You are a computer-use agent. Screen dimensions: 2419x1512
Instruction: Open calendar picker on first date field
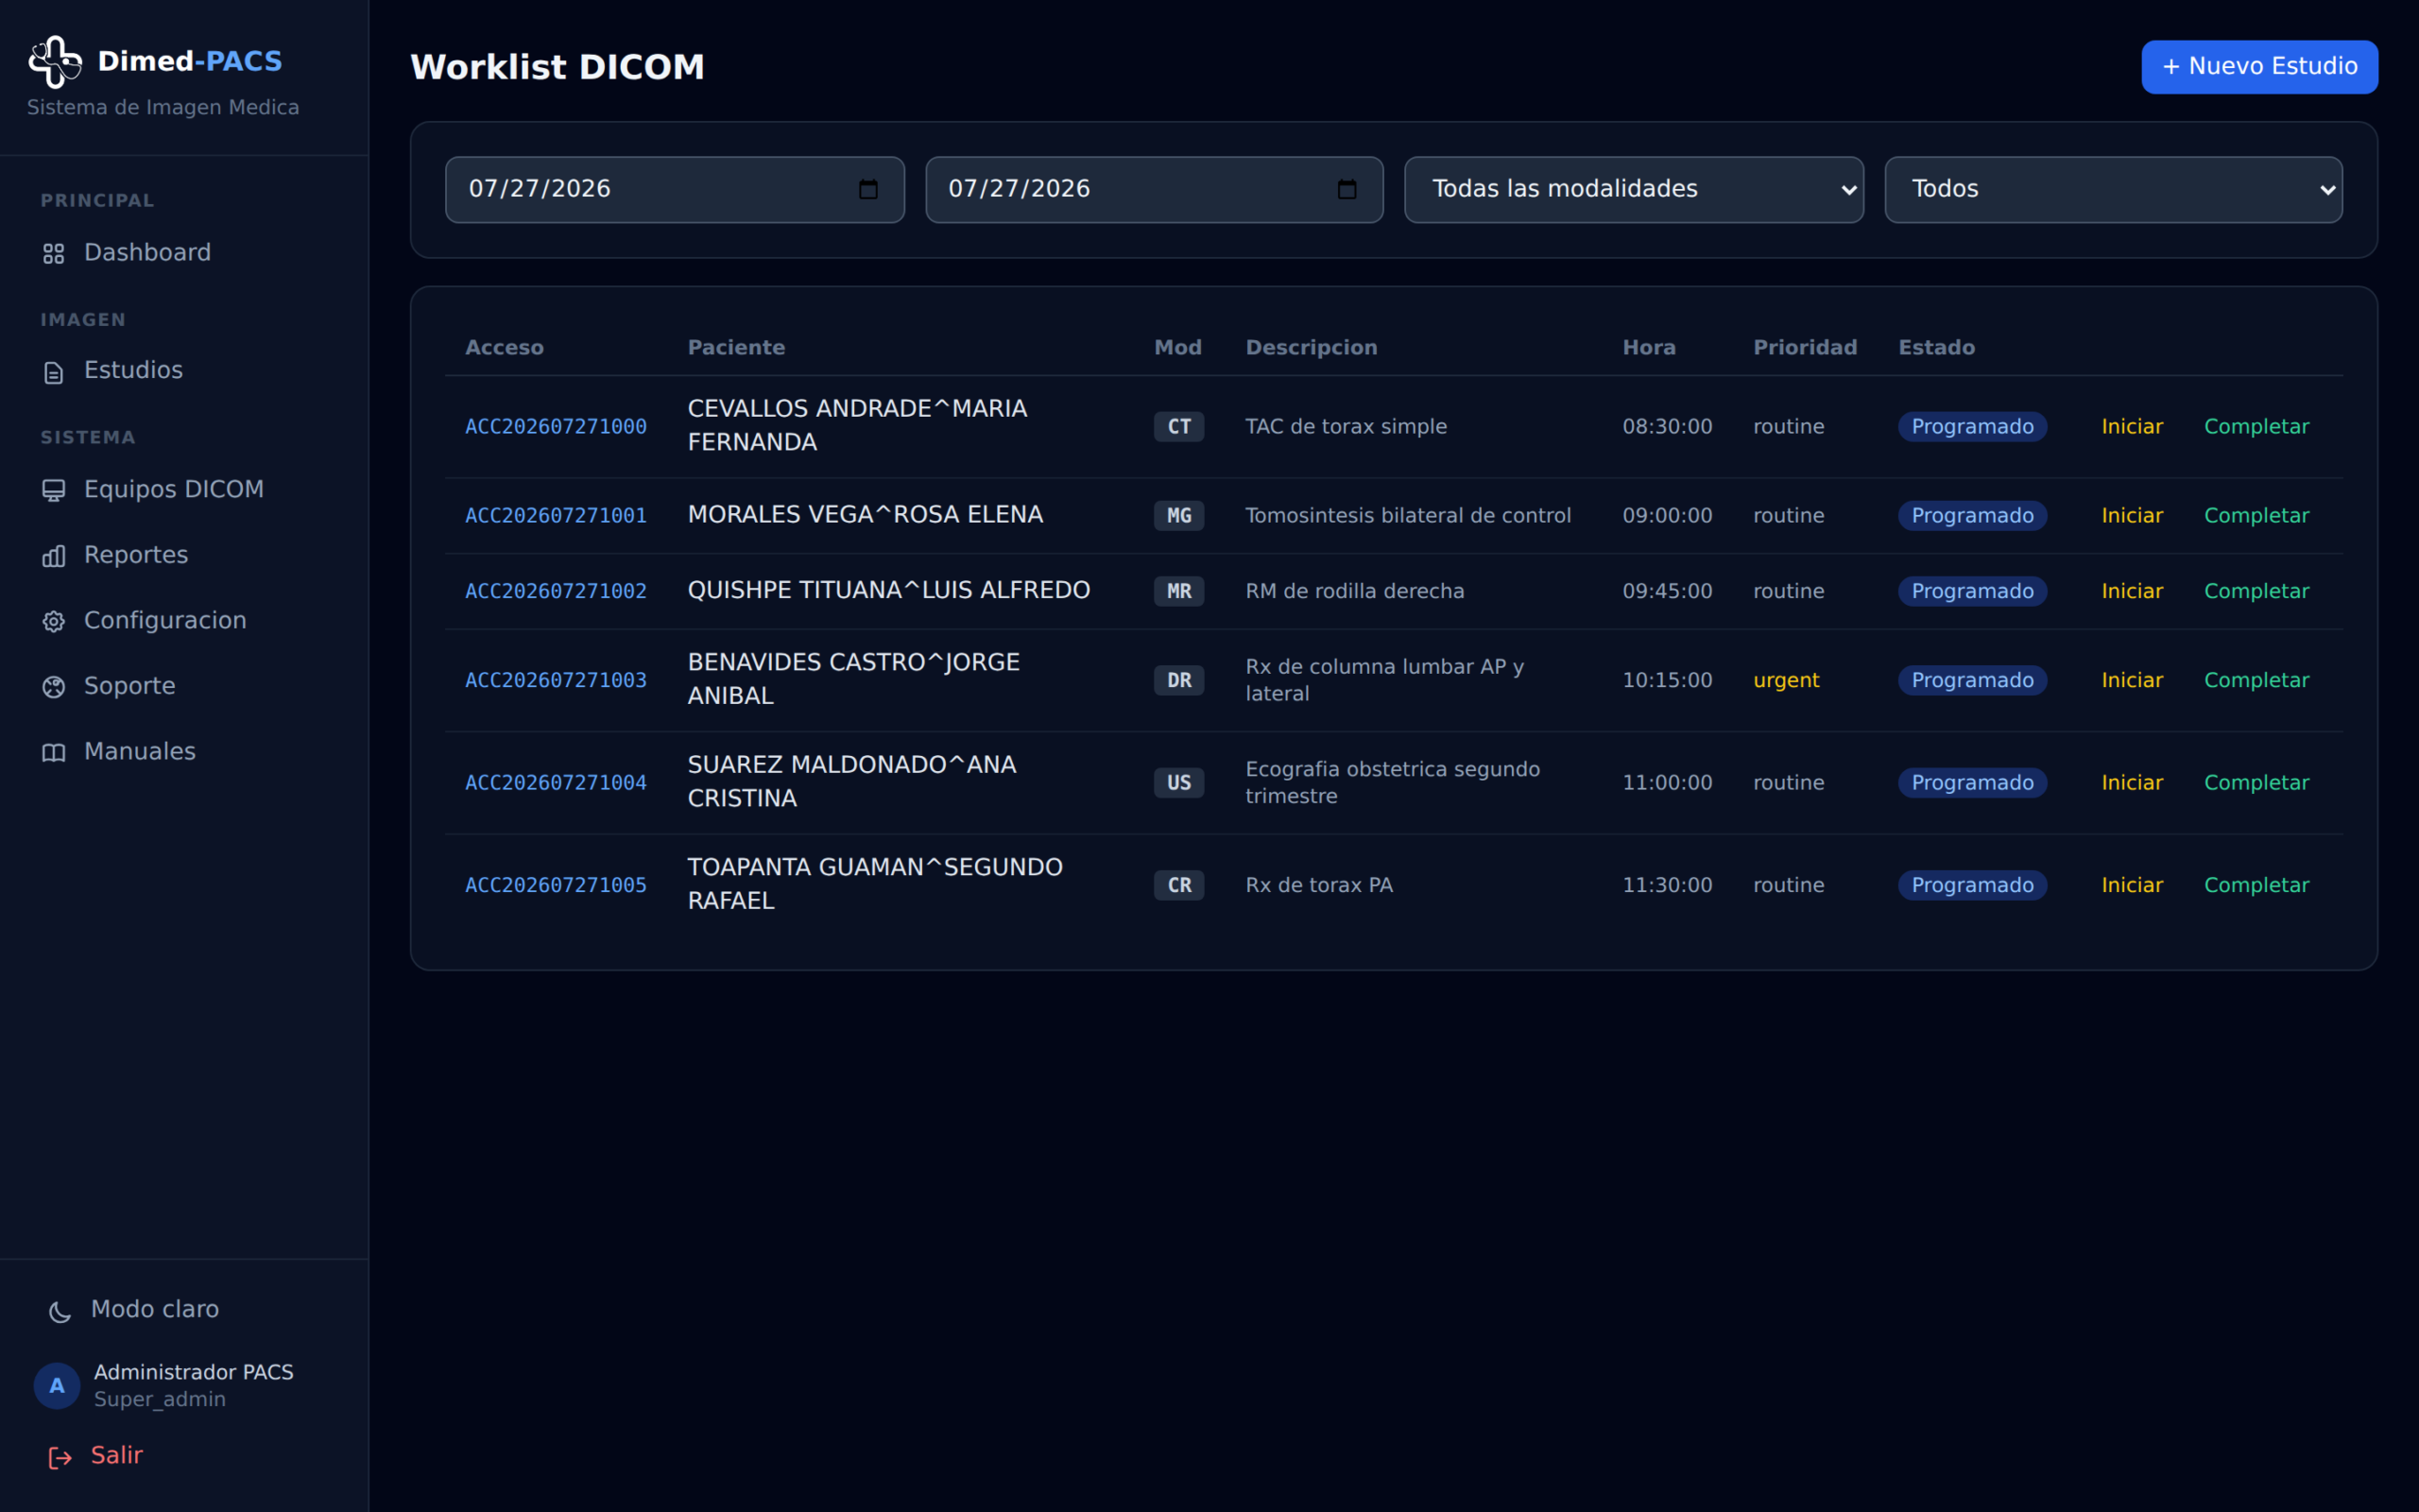tap(867, 189)
